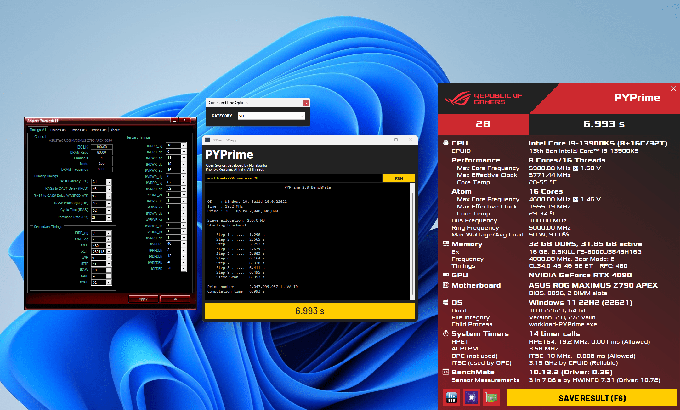Open the CATEGORY dropdown showing 2B
Image resolution: width=680 pixels, height=410 pixels.
click(271, 116)
